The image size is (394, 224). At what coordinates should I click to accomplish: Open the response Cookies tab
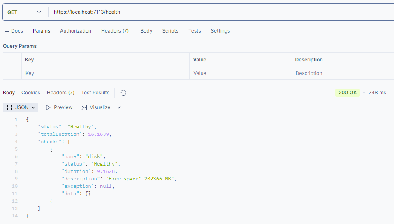[x=31, y=93]
